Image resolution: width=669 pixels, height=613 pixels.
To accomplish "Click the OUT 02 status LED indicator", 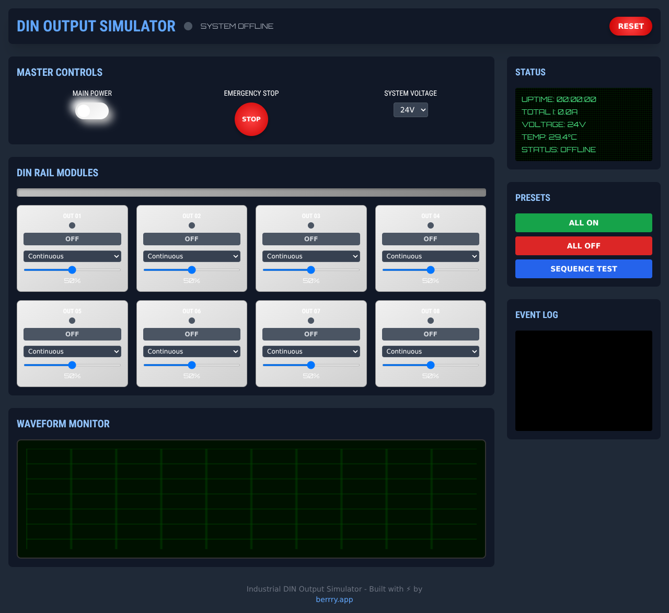I will point(191,225).
